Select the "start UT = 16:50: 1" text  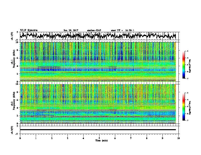[x=123, y=30]
